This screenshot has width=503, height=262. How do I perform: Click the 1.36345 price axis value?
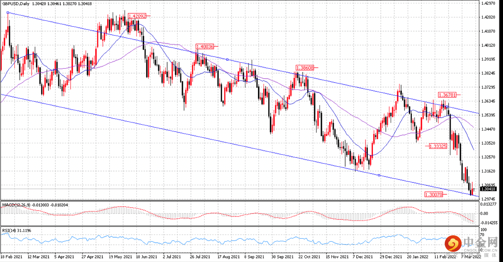click(489, 101)
